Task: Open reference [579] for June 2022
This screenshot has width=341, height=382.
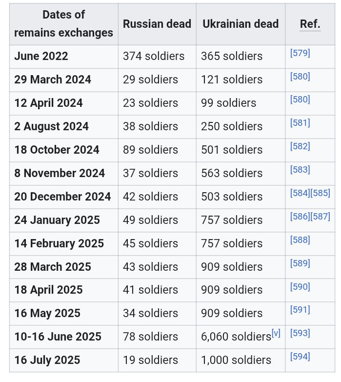Action: (x=300, y=53)
